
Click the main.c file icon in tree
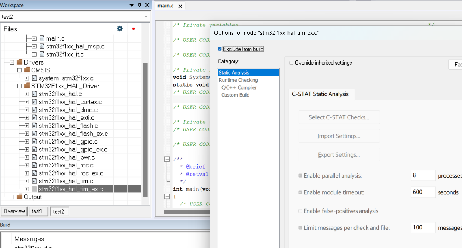tap(42, 38)
